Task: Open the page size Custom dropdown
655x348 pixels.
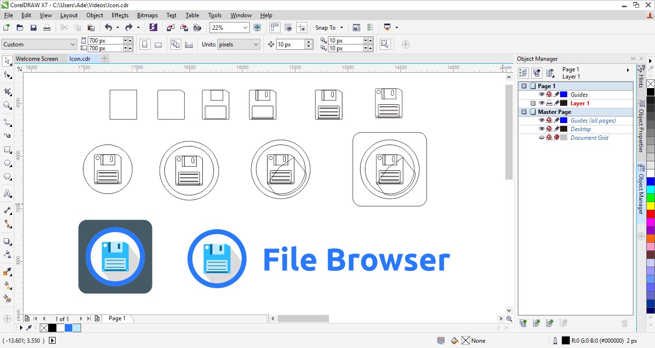Action: (x=73, y=45)
